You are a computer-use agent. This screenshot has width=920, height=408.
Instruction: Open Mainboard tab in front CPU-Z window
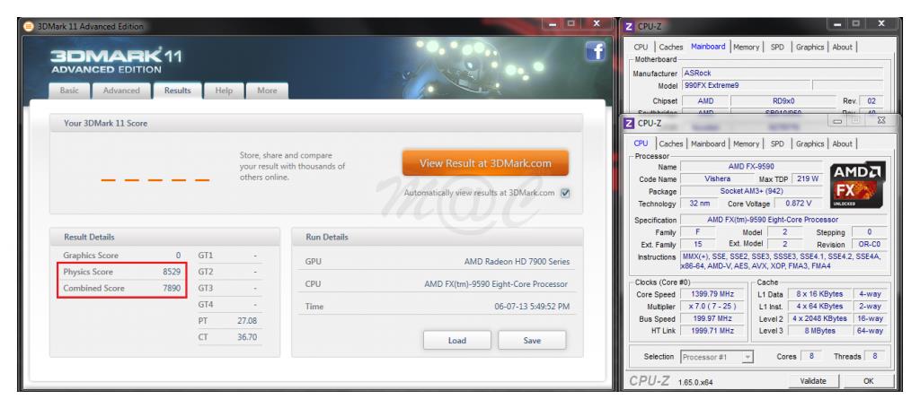[x=708, y=143]
